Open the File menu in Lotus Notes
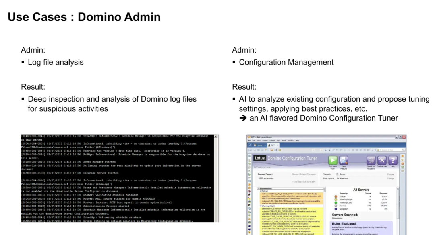 coord(249,141)
